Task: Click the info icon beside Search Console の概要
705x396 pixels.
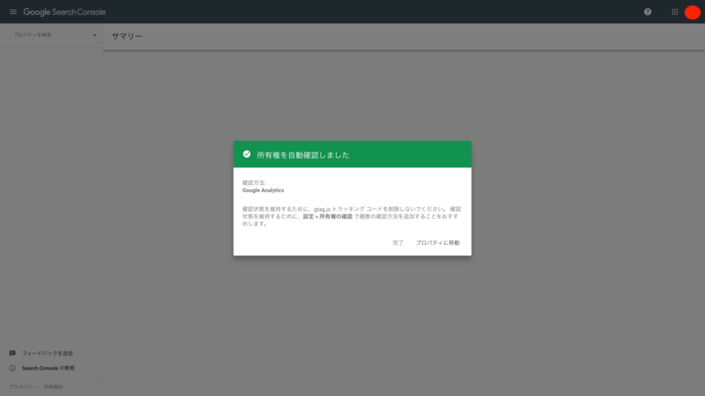Action: tap(12, 368)
